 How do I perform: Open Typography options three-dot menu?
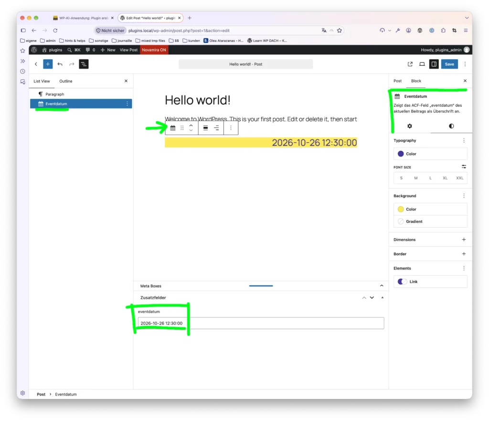tap(464, 140)
